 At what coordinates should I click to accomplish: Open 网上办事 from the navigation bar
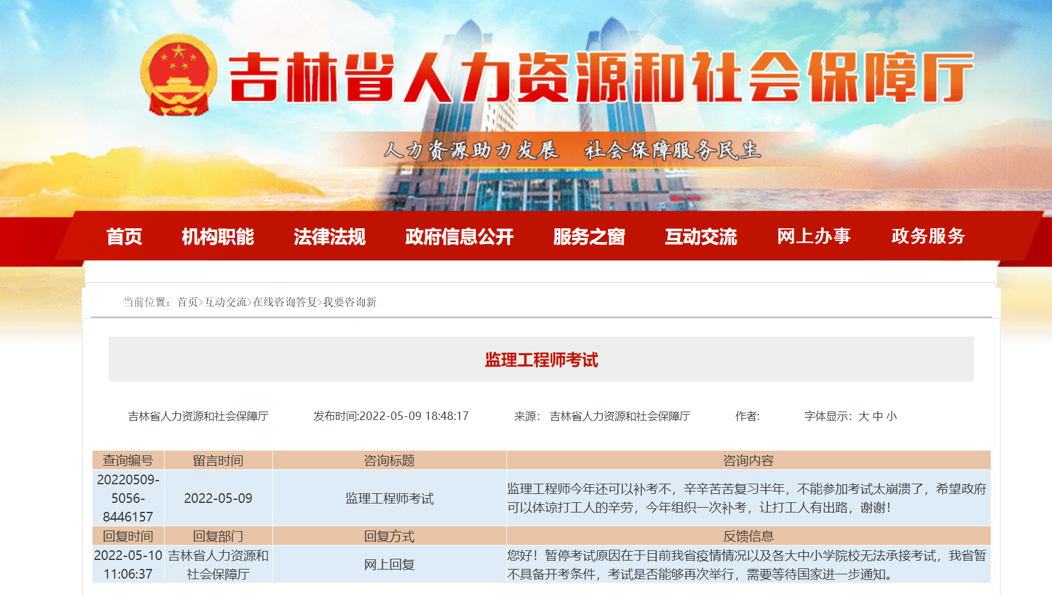point(813,237)
